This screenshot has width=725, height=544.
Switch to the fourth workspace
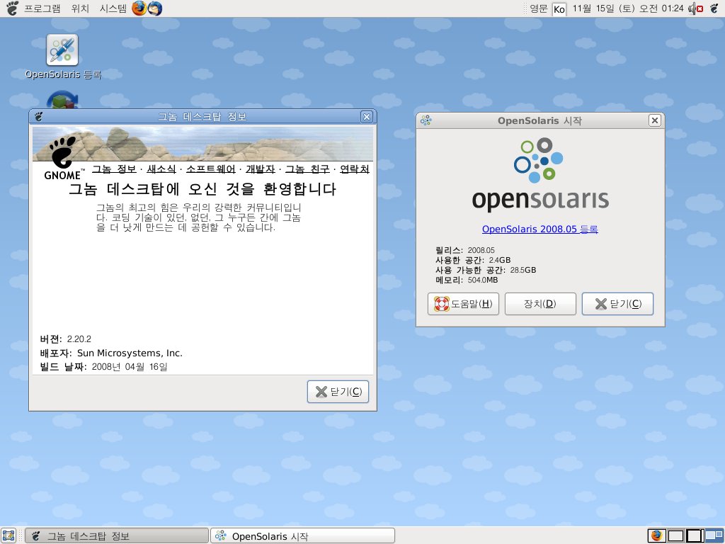pyautogui.click(x=714, y=535)
